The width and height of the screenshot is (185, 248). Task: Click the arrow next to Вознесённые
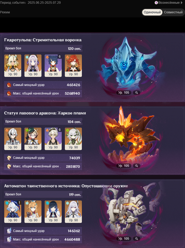(182, 3)
